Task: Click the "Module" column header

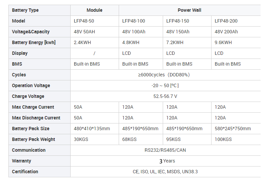Action: click(94, 10)
